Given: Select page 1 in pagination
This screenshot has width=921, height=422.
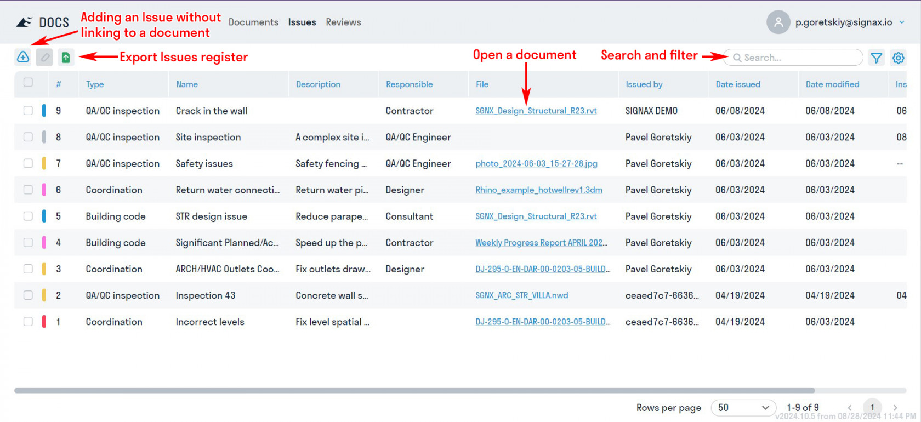Looking at the screenshot, I should coord(872,408).
